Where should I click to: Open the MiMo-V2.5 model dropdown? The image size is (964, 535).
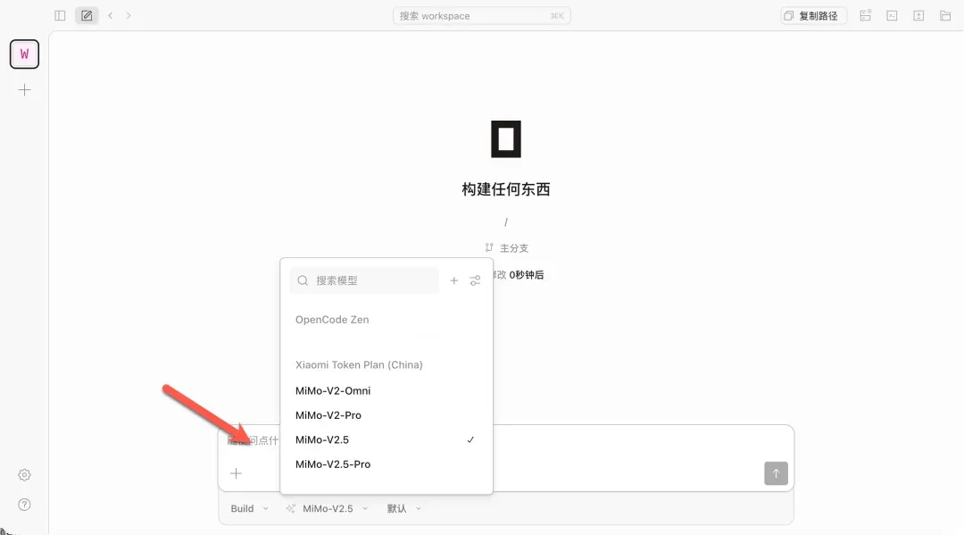click(x=327, y=508)
